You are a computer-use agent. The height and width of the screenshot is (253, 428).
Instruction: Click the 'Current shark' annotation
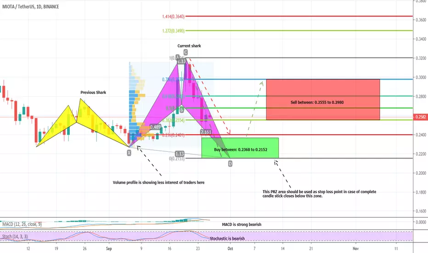pyautogui.click(x=189, y=46)
